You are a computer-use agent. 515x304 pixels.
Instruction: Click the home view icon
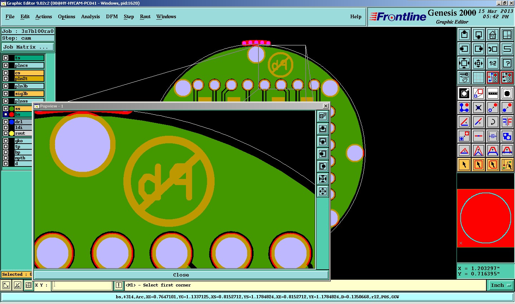click(493, 35)
